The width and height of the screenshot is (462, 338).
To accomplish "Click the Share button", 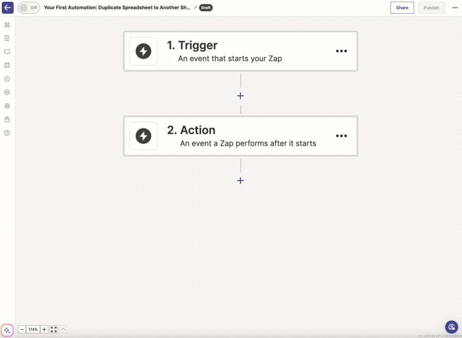I will pyautogui.click(x=402, y=8).
